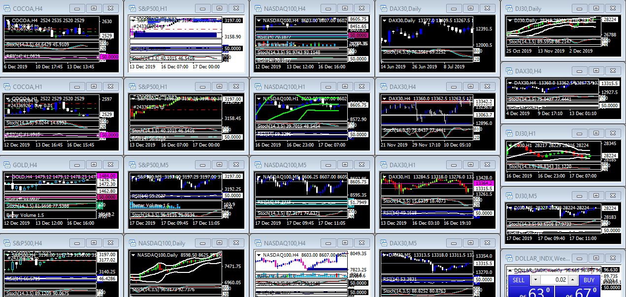The image size is (626, 297).
Task: Click the COCOA,H1 window chart icon
Action: pyautogui.click(x=6, y=87)
